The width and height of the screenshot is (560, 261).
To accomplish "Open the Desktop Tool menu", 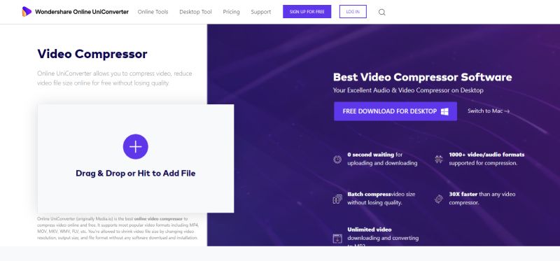I will point(195,12).
